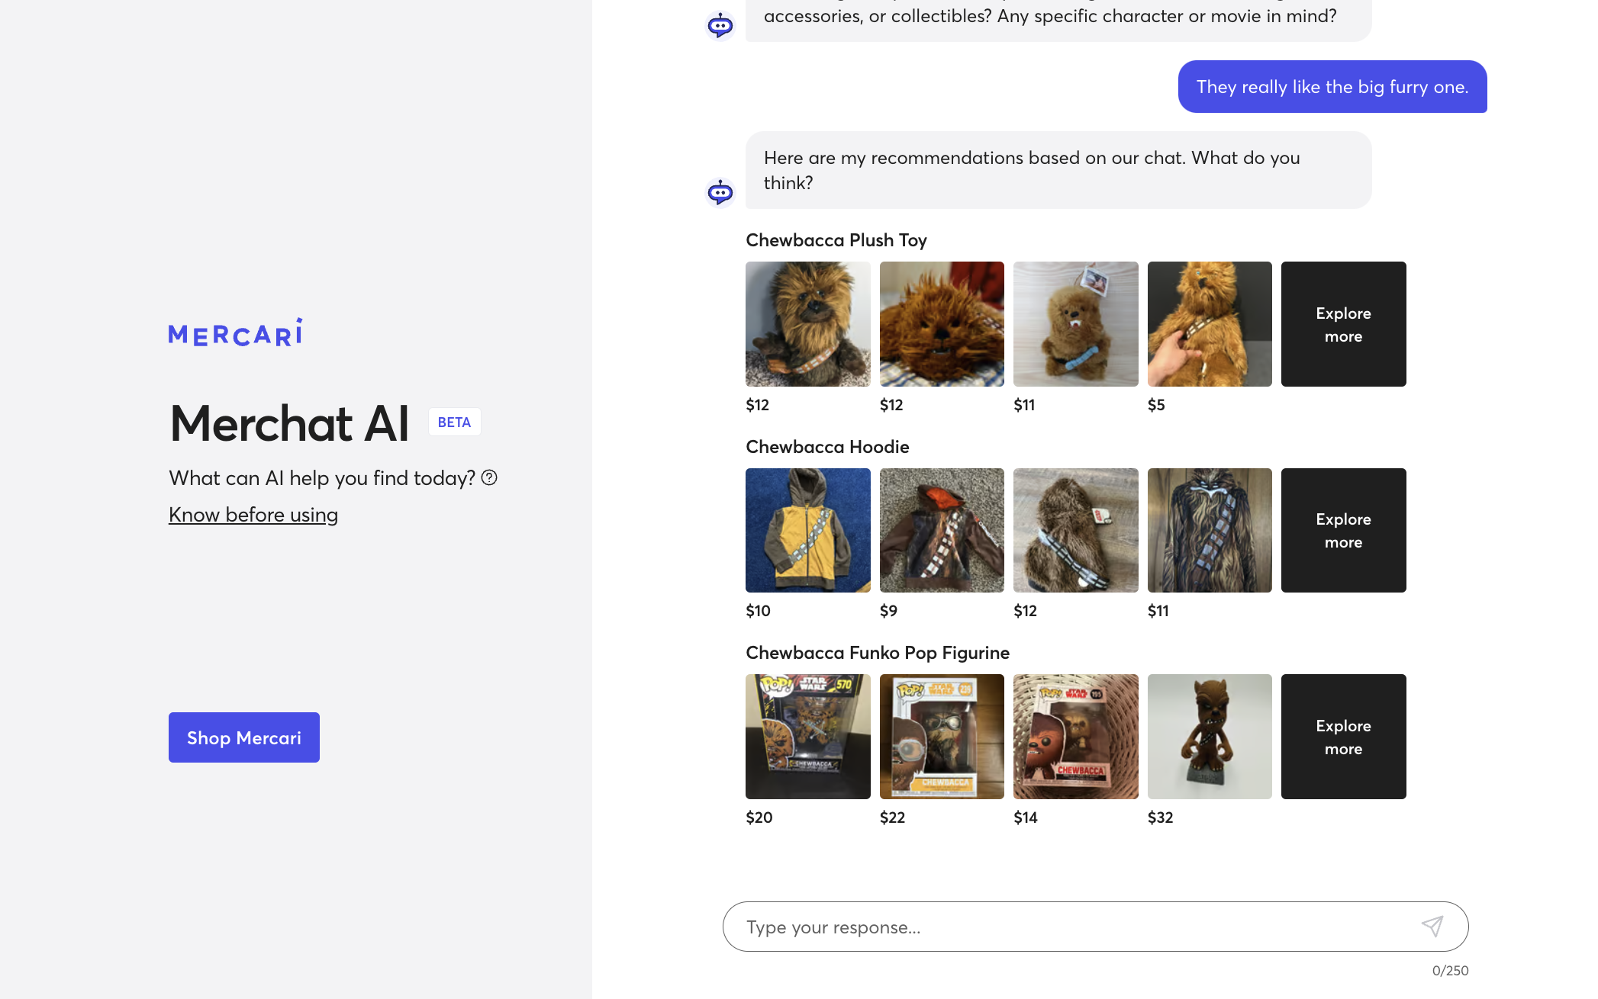
Task: Click the $22 price label
Action: pos(892,818)
